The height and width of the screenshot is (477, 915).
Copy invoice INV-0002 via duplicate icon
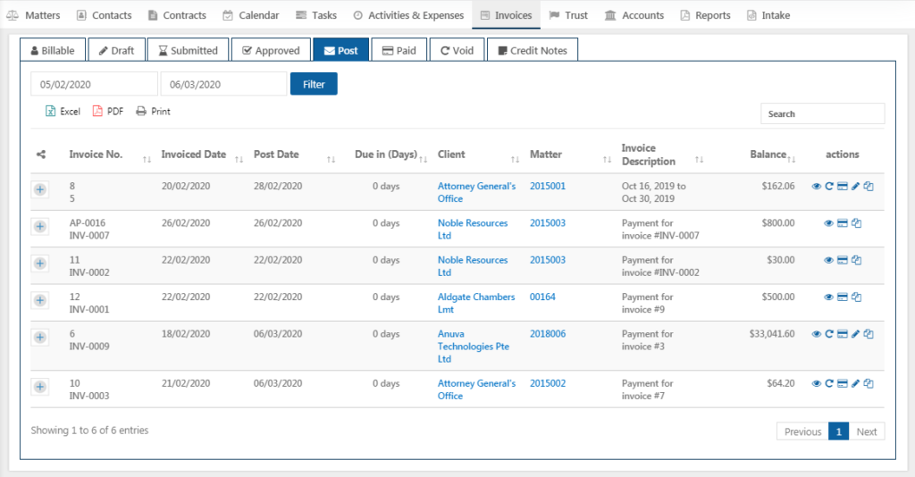click(856, 260)
